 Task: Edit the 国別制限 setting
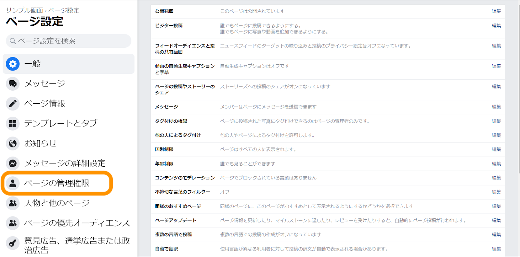point(496,149)
